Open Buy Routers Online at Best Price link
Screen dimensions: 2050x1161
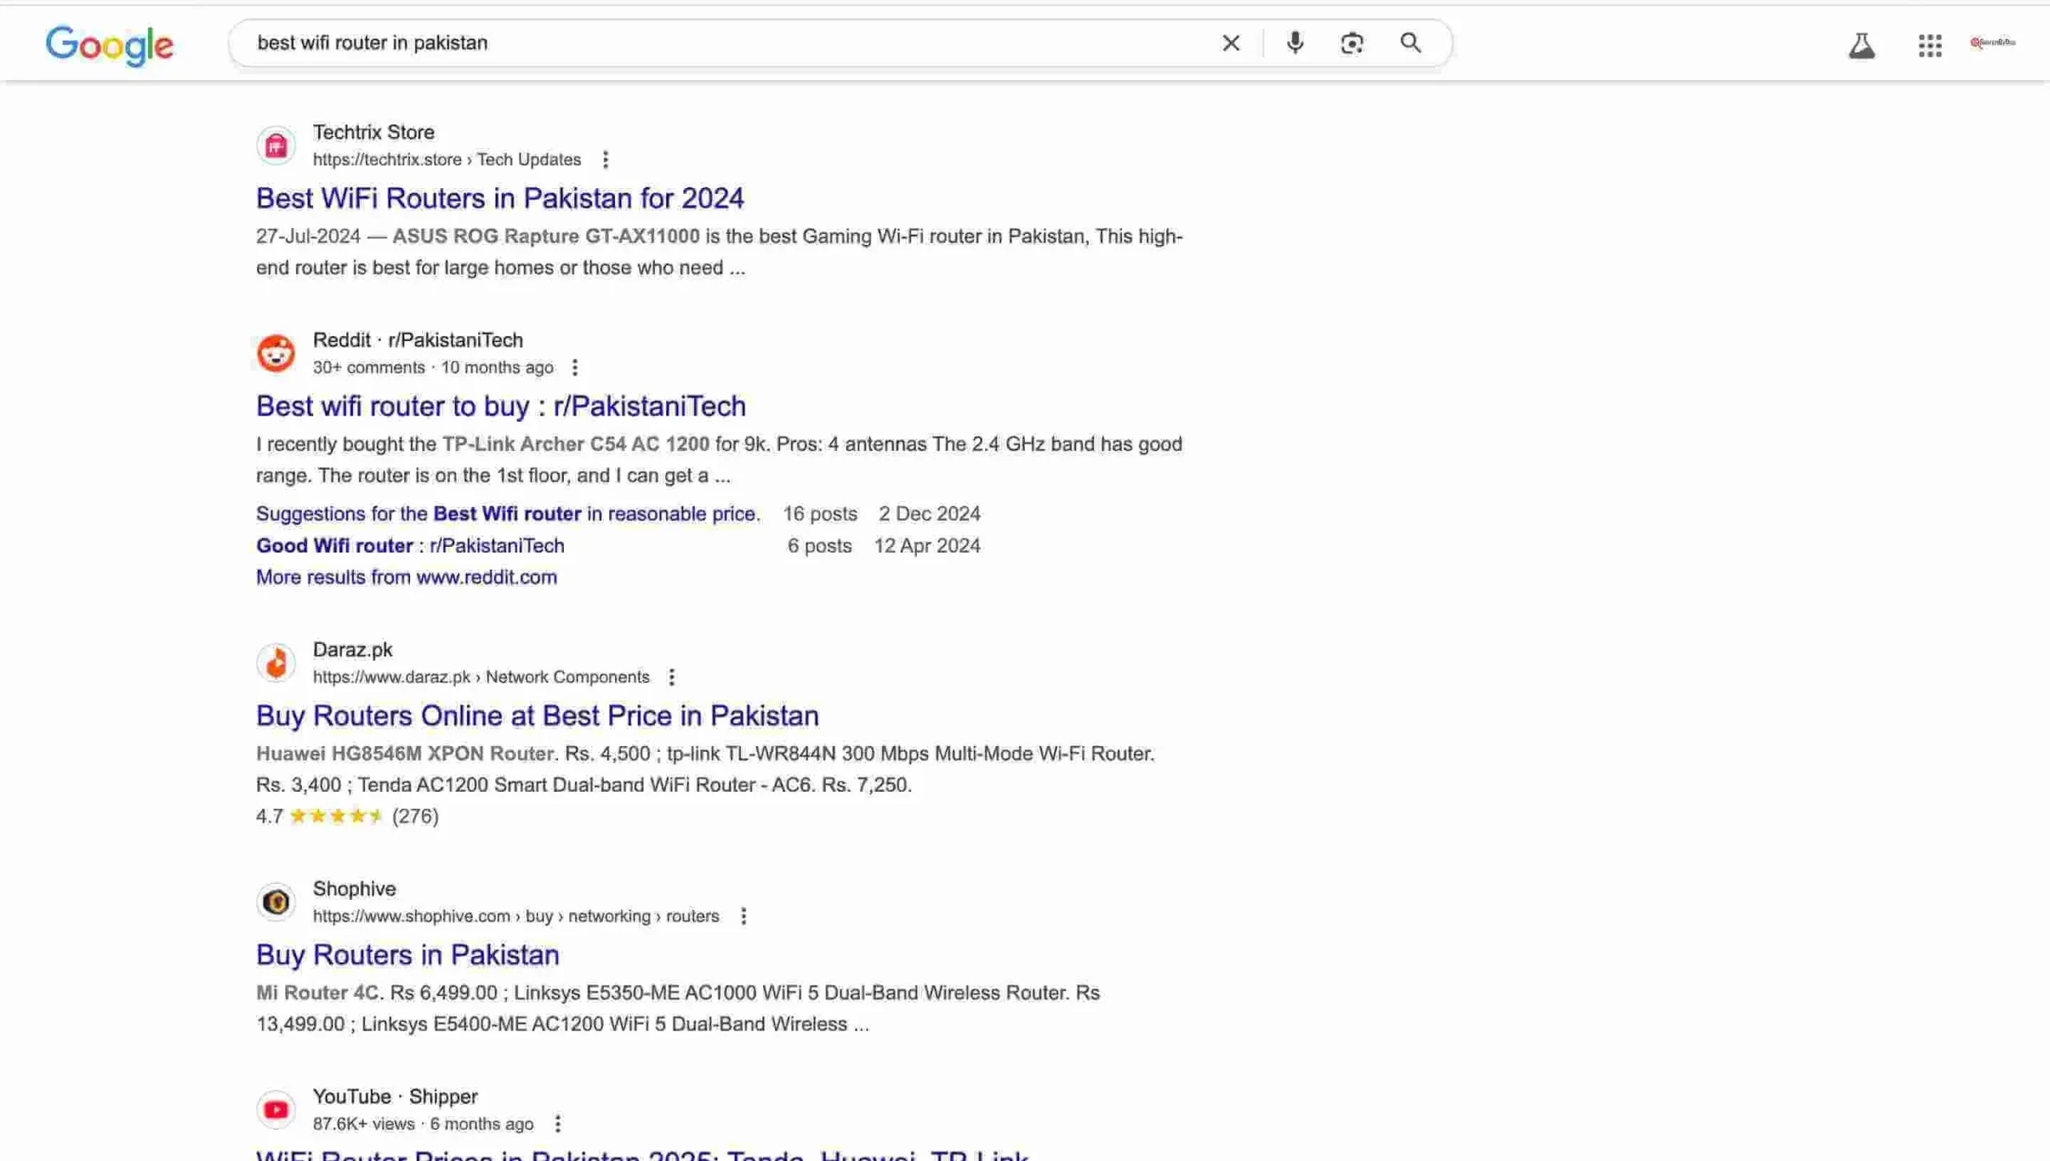pos(537,715)
